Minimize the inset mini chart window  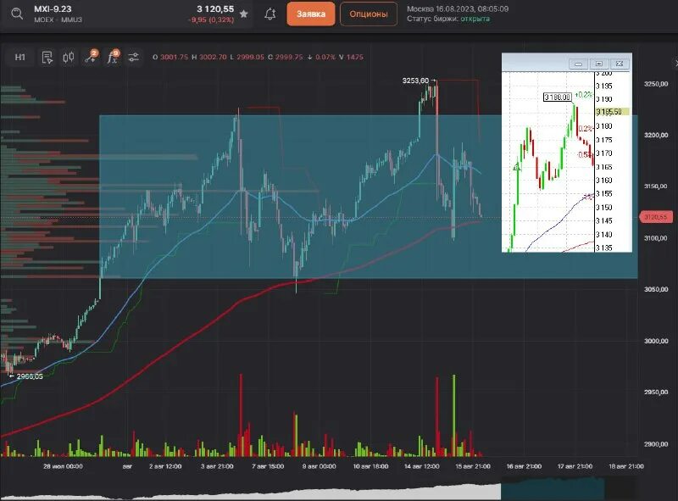(578, 64)
